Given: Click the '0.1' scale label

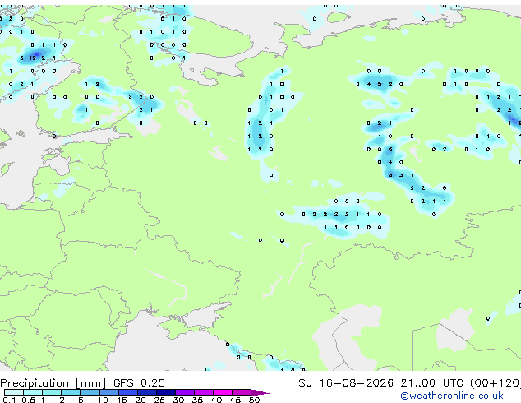Looking at the screenshot, I should tap(9, 400).
